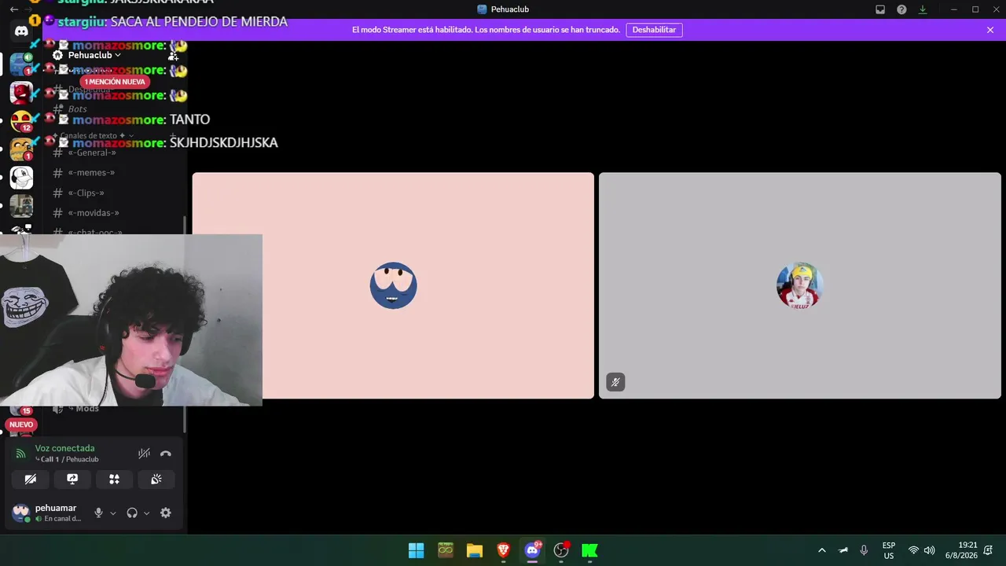Turn on the camera in voice panel

[x=31, y=479]
